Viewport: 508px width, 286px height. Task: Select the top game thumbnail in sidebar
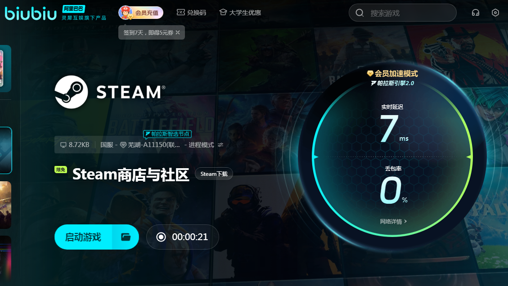[x=5, y=68]
